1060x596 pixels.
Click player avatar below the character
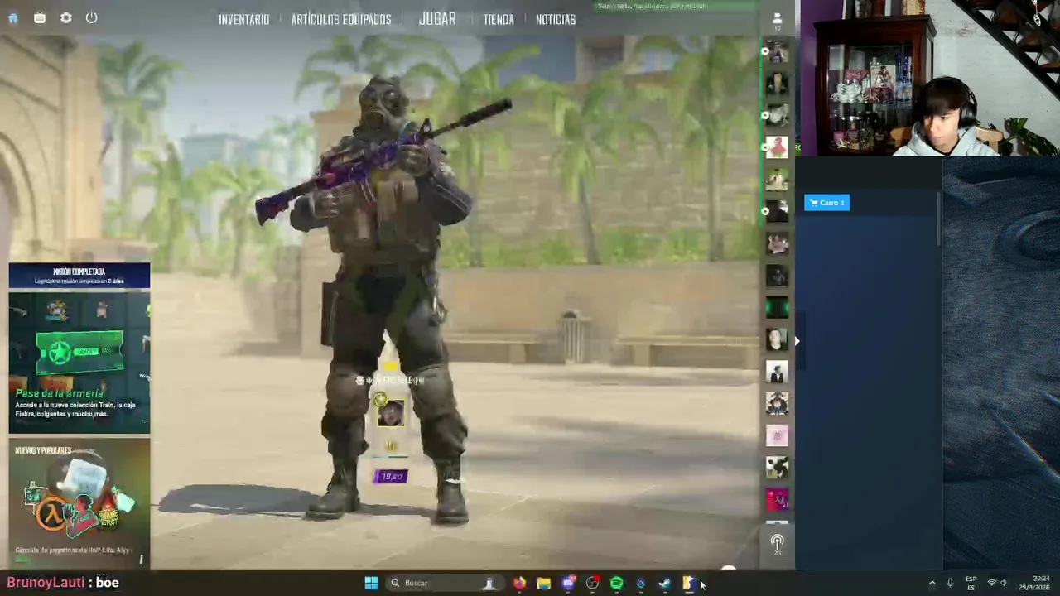(x=391, y=412)
